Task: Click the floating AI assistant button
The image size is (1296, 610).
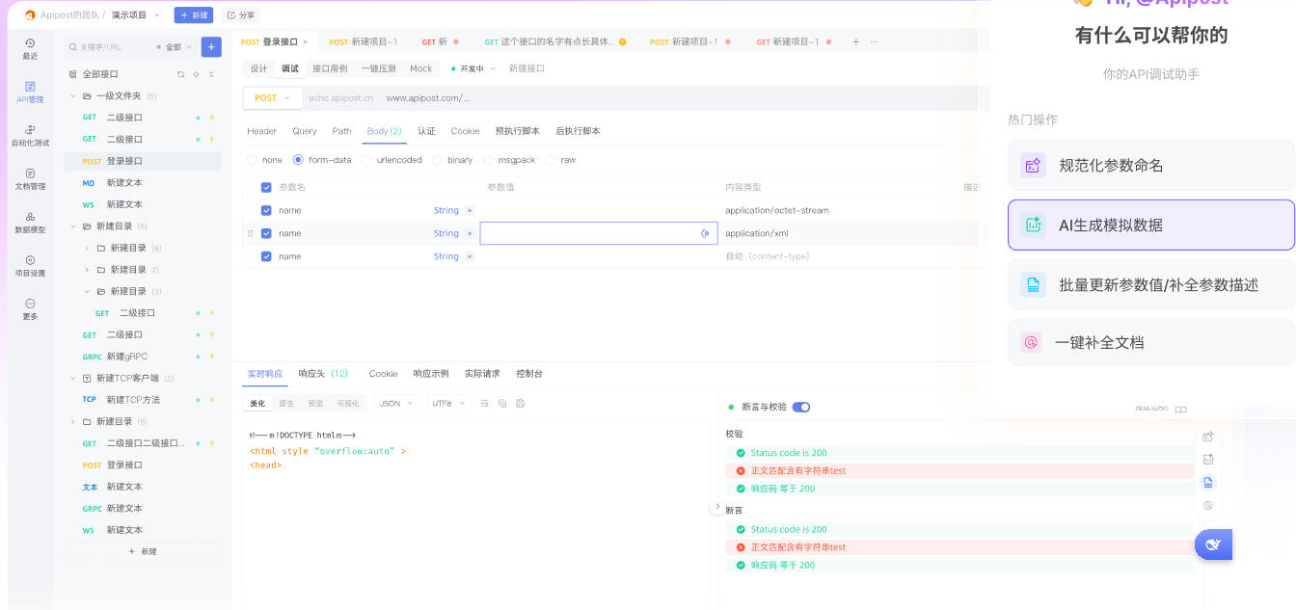Action: click(x=1213, y=545)
